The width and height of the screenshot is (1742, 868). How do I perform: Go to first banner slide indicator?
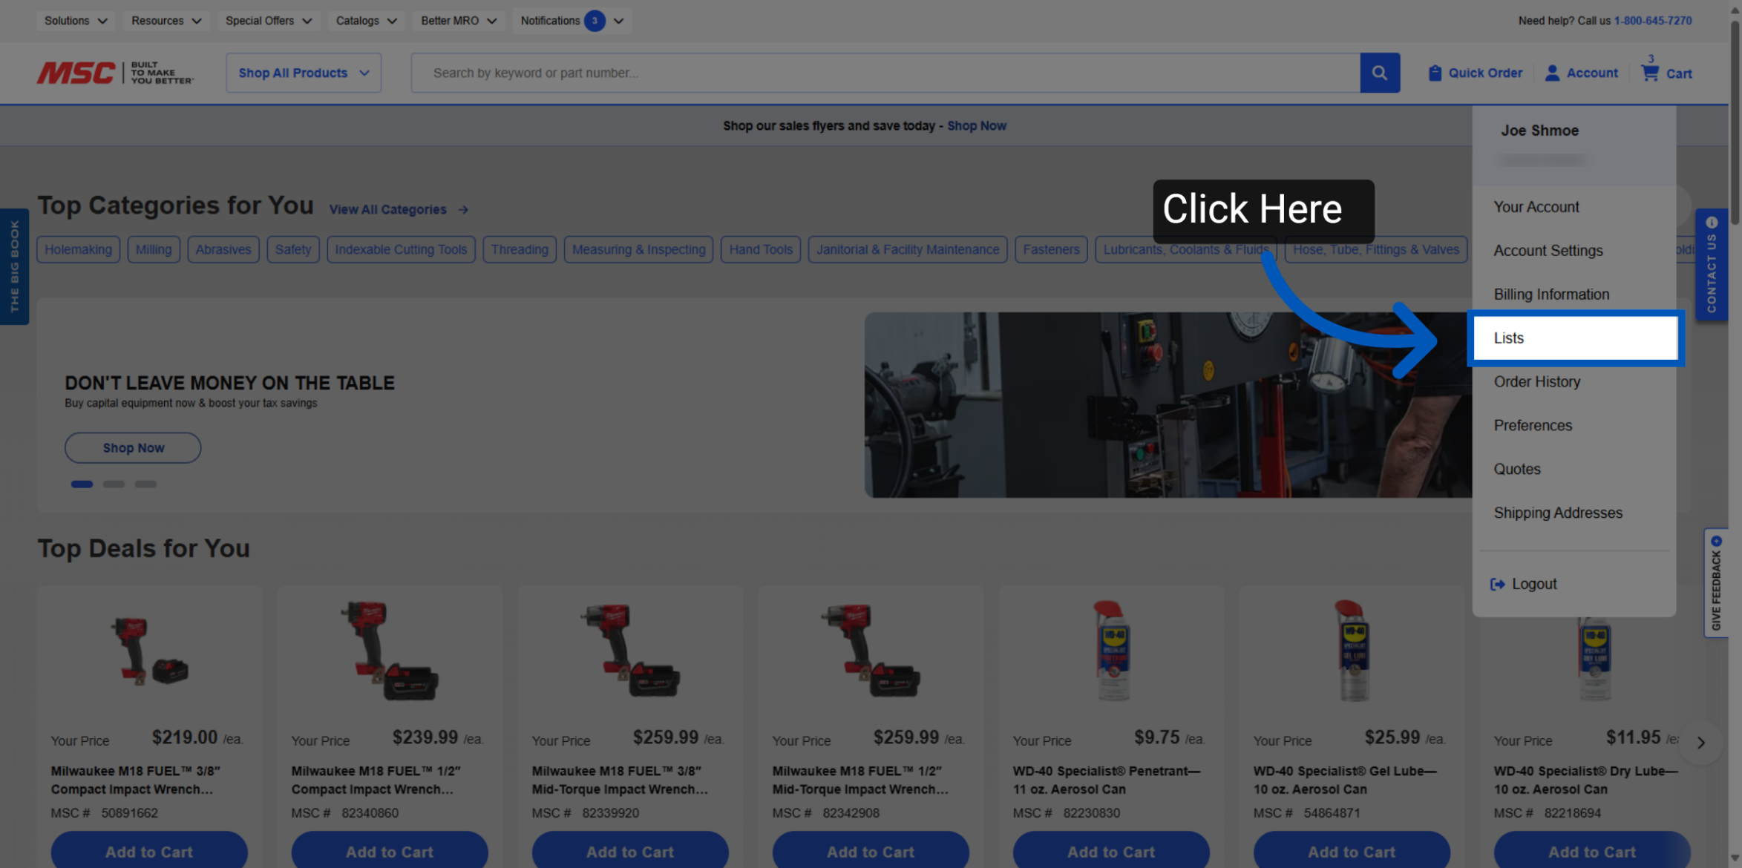82,484
